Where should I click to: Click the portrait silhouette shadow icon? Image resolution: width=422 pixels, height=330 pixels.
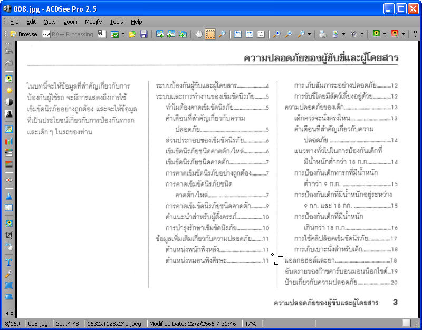[9, 114]
